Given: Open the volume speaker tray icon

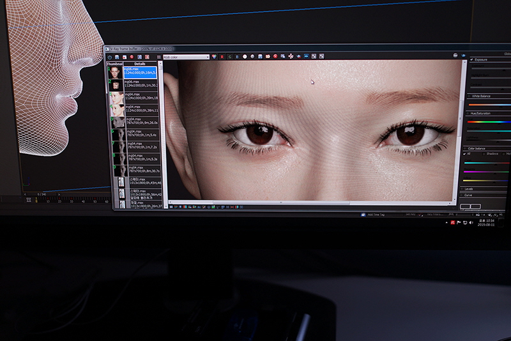Looking at the screenshot, I should click(x=471, y=222).
